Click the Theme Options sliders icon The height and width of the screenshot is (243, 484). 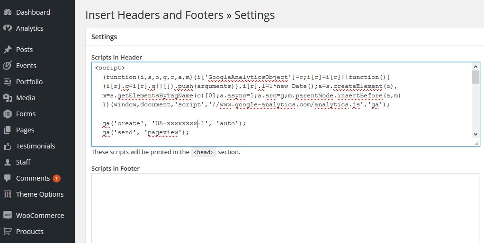pyautogui.click(x=8, y=194)
